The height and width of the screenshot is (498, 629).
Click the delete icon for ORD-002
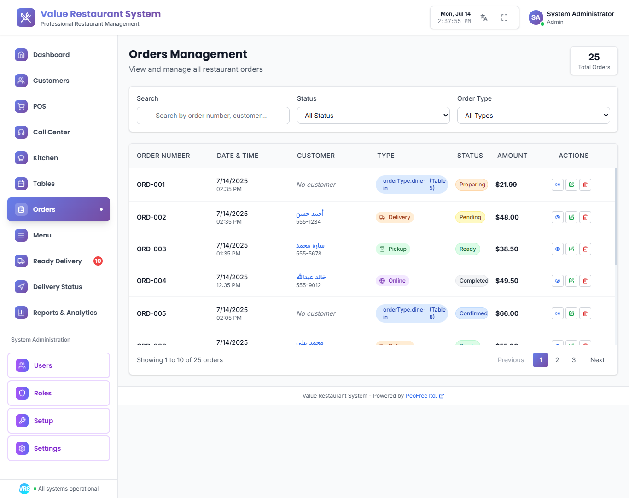[585, 217]
